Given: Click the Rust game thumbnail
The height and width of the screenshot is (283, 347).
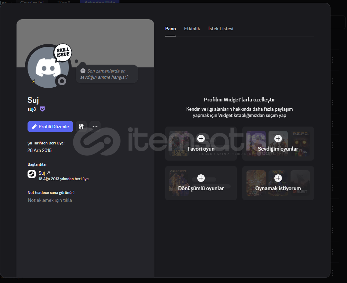Looking at the screenshot, I should tap(300, 183).
